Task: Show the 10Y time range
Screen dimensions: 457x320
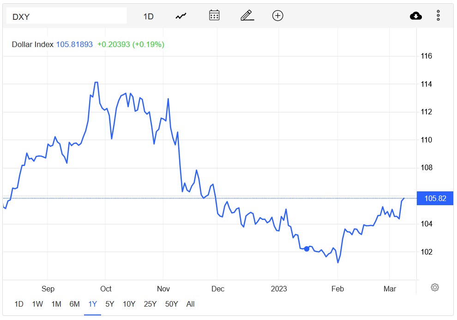Action: [x=129, y=304]
